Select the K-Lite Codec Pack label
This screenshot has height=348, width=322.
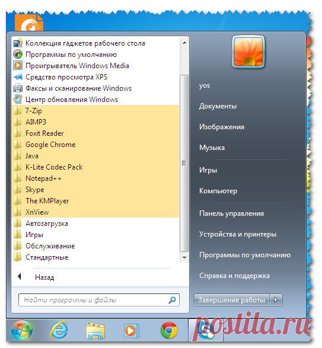pyautogui.click(x=54, y=167)
